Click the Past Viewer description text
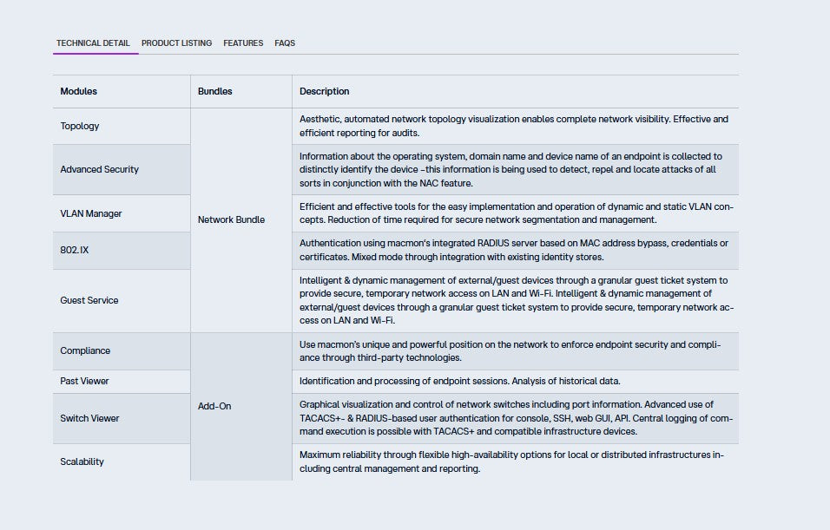This screenshot has height=530, width=830. tap(459, 381)
